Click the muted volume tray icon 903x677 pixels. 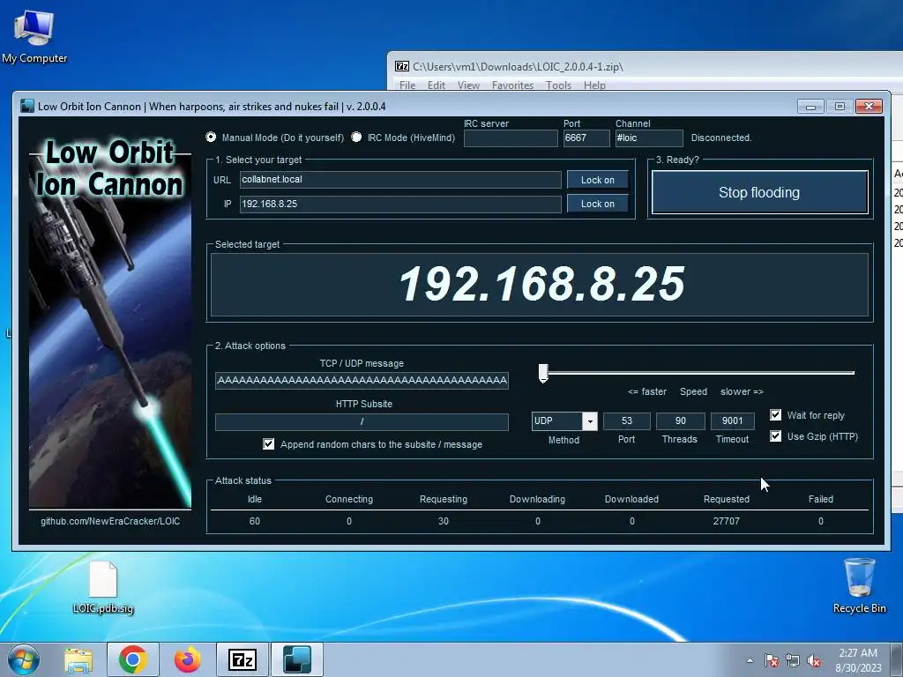814,661
